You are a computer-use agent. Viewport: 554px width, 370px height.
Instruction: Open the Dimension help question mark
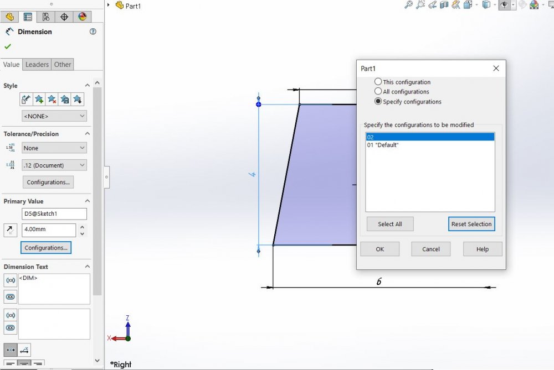(93, 32)
